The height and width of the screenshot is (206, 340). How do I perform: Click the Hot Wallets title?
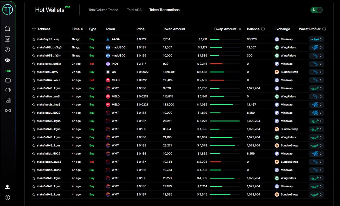pos(50,10)
